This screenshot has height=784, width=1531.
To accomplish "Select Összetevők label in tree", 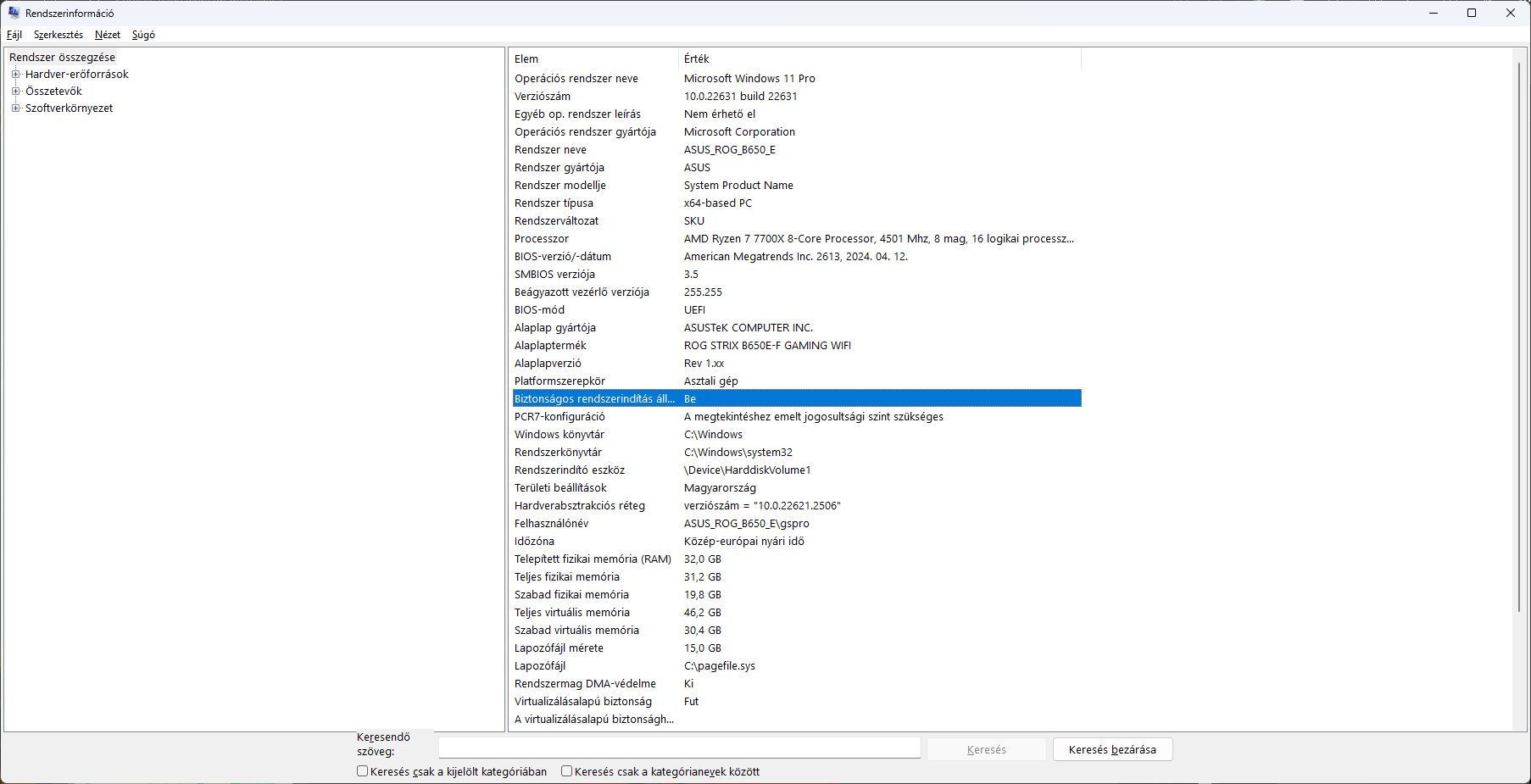I will [53, 91].
